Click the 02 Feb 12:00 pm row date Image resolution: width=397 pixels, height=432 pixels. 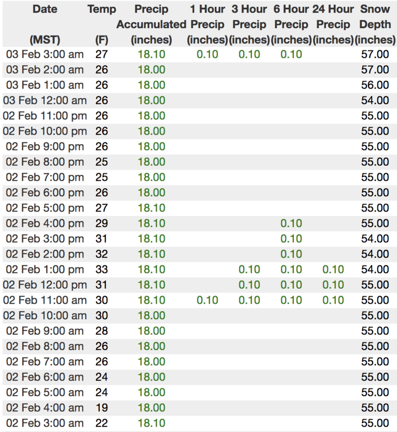pyautogui.click(x=45, y=285)
